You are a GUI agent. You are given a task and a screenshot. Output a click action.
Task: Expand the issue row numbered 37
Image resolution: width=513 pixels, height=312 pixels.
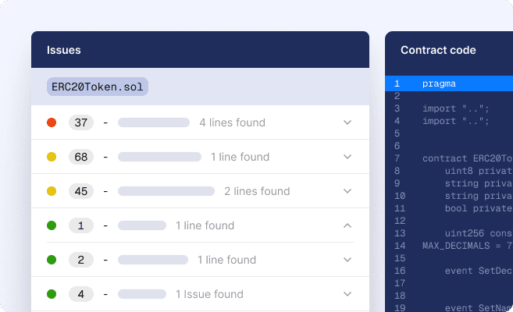click(x=347, y=122)
